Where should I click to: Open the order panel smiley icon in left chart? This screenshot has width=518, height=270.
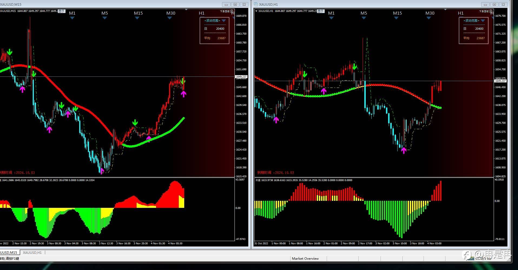pyautogui.click(x=232, y=11)
